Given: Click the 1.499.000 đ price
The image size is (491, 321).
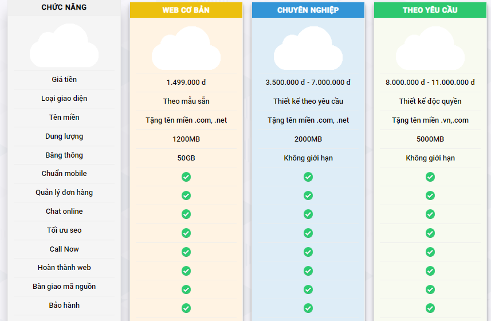Looking at the screenshot, I should point(186,83).
